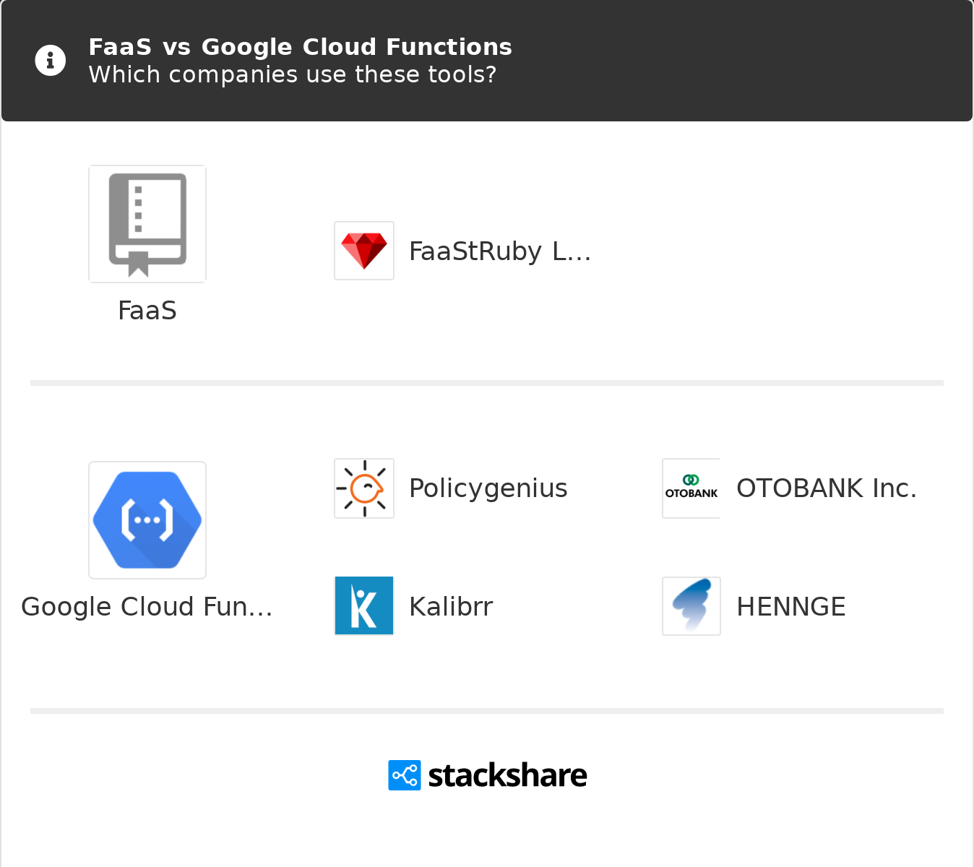Viewport: 974px width, 867px height.
Task: Click the HENNGE company name
Action: click(x=791, y=607)
